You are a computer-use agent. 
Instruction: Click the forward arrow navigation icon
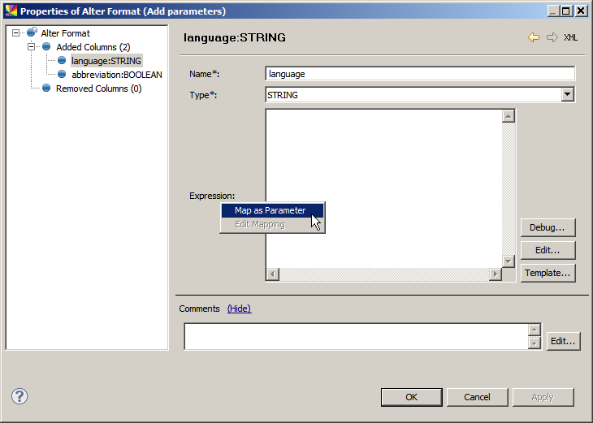[x=552, y=37]
